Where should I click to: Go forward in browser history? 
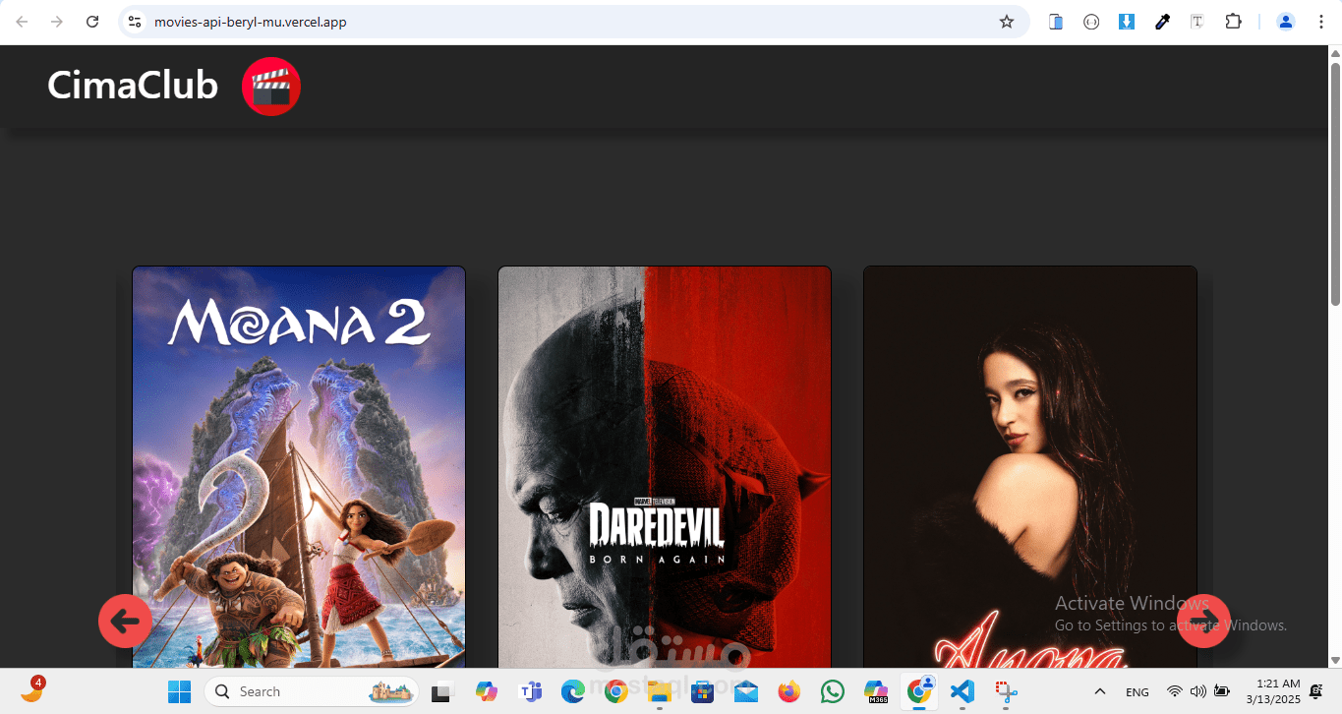tap(57, 22)
